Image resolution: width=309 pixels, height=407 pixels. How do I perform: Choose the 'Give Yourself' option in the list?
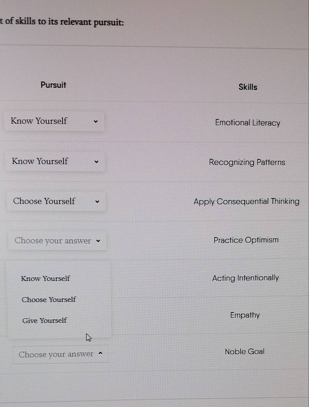44,320
